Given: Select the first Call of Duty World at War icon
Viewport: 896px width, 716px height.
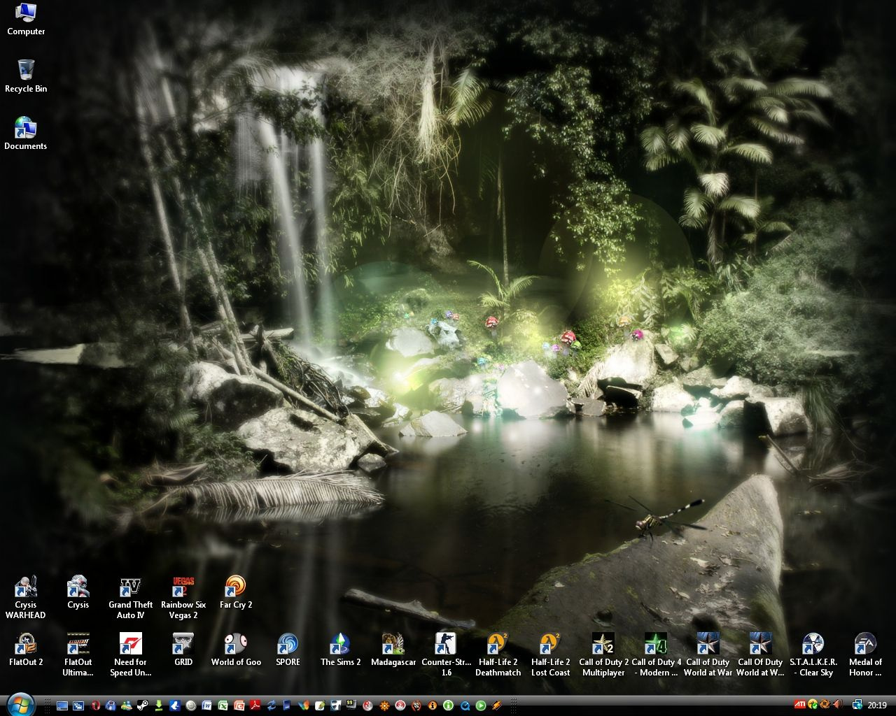Looking at the screenshot, I should click(x=708, y=655).
